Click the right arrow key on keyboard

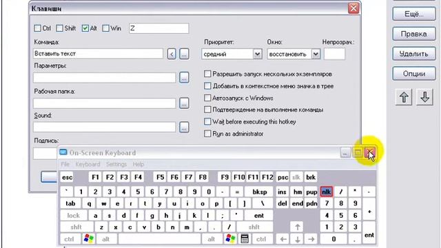(x=311, y=239)
